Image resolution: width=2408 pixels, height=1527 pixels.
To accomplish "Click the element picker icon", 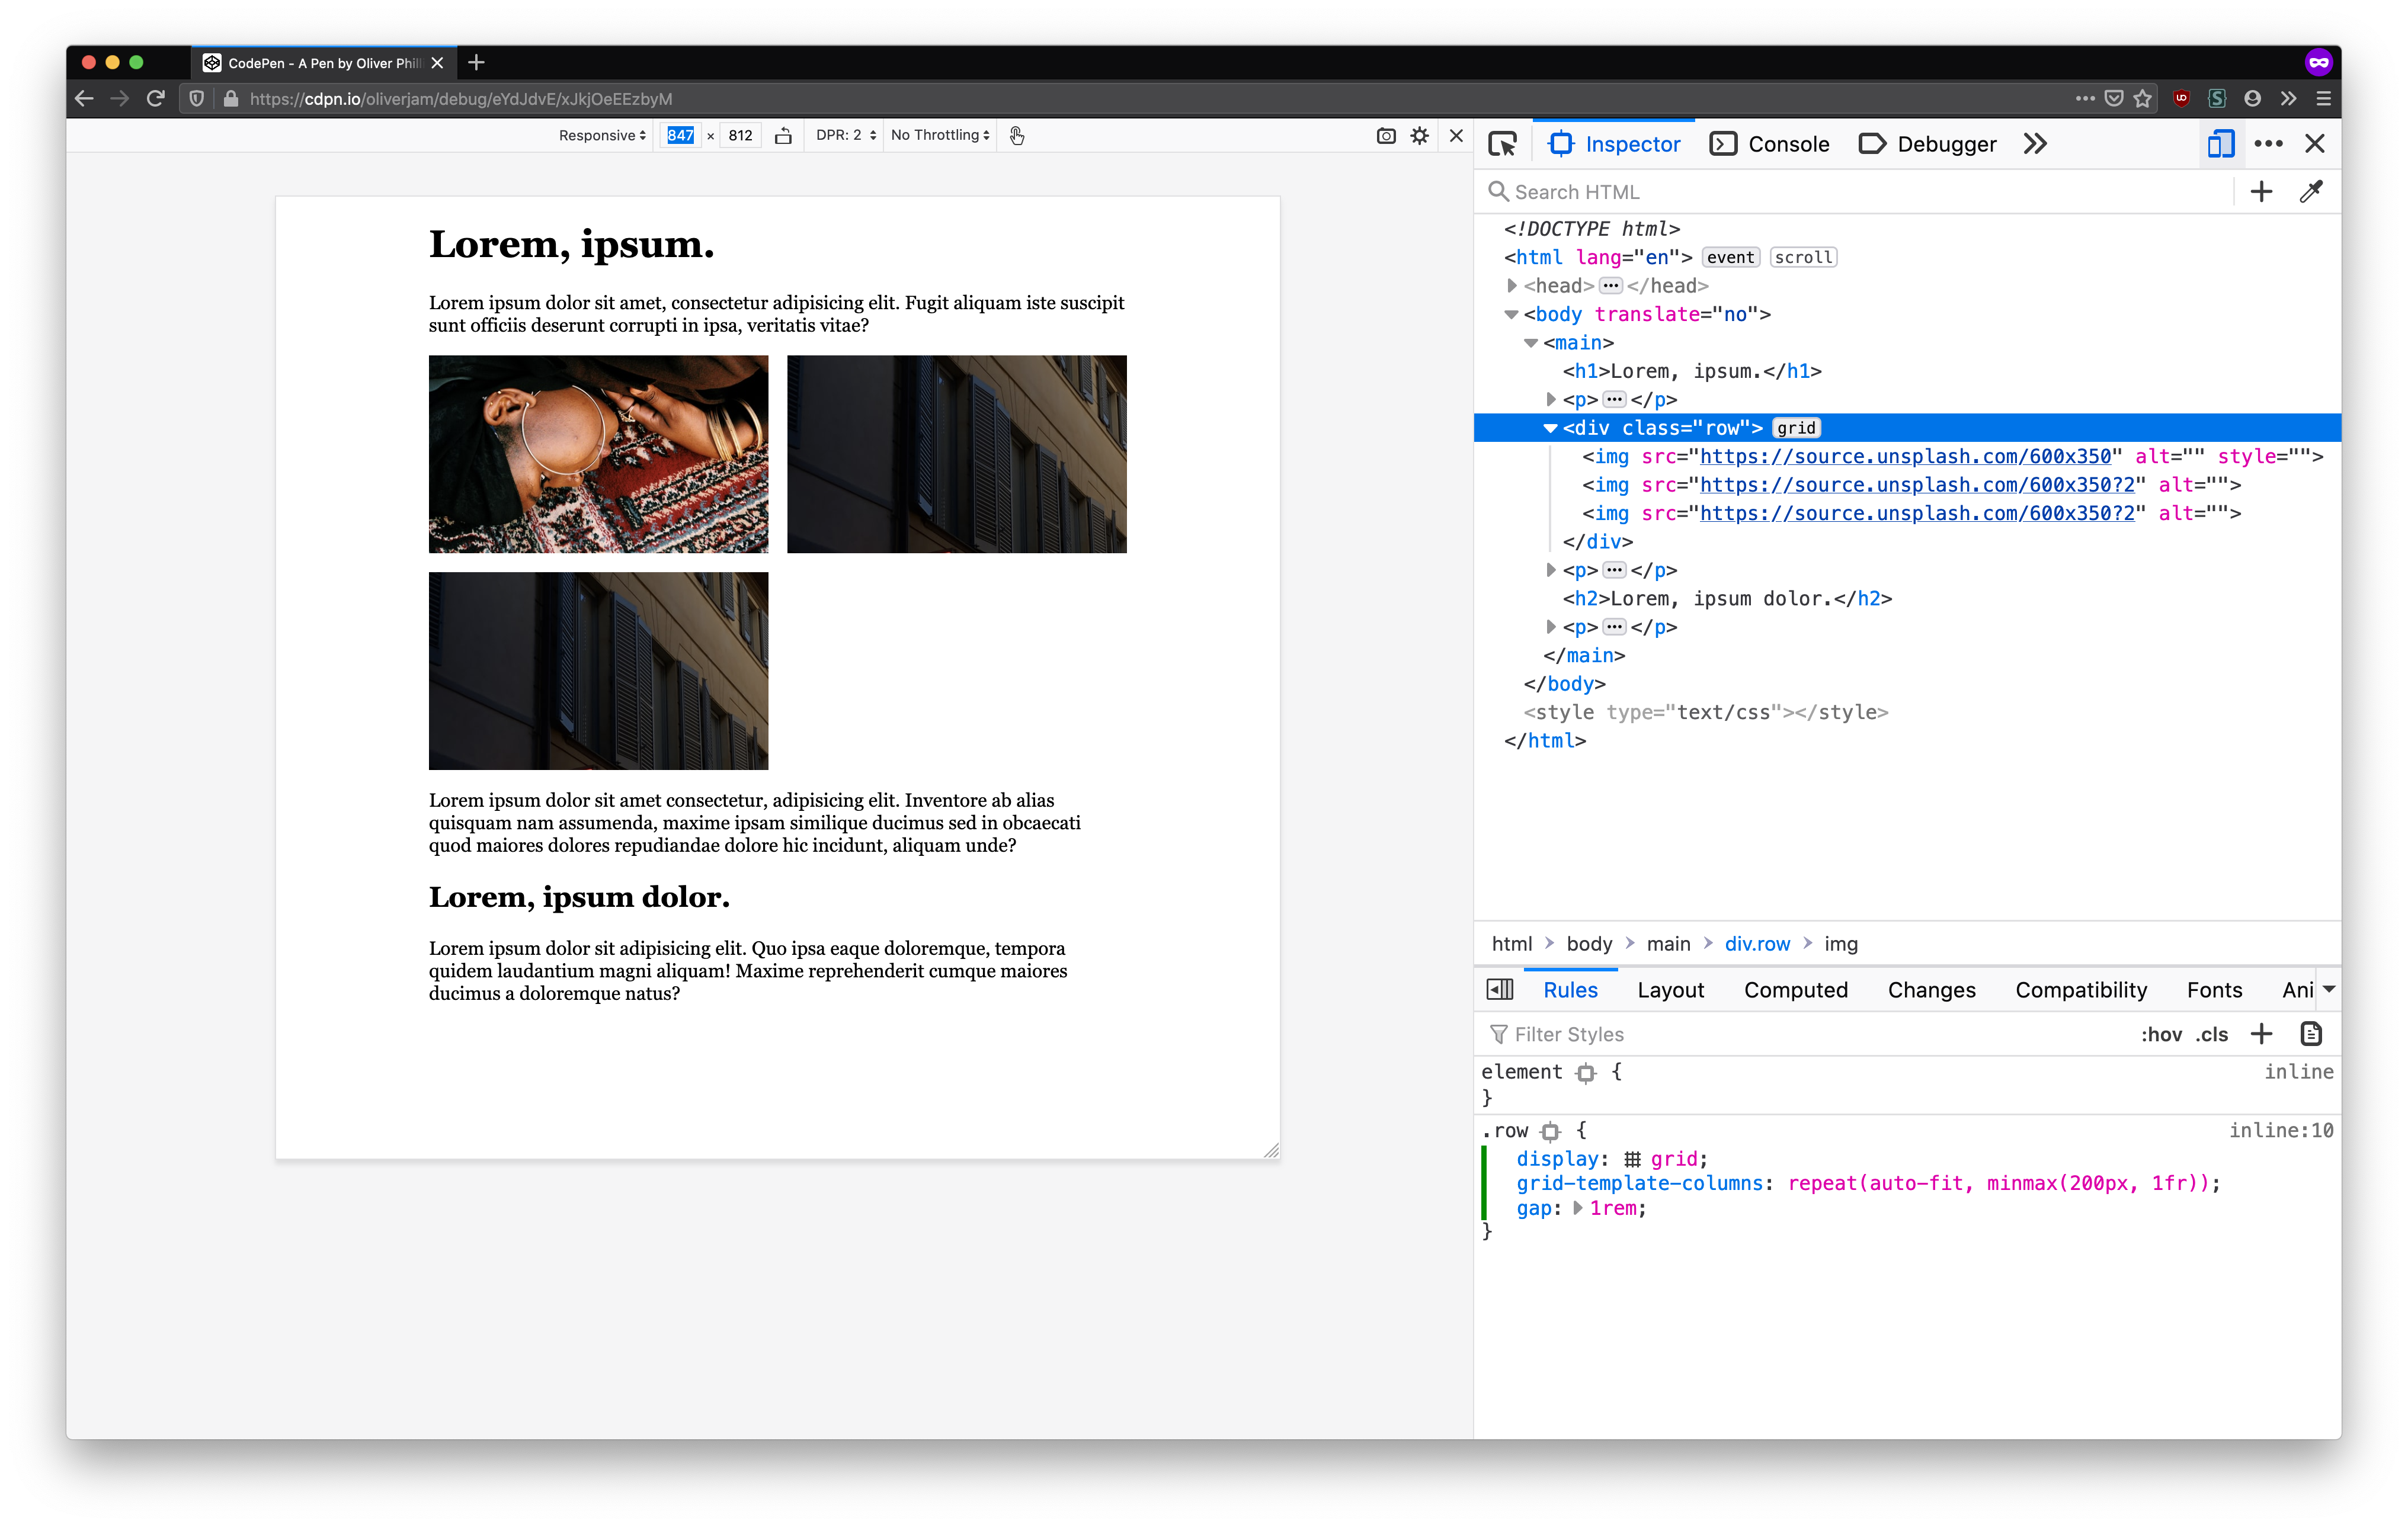I will click(x=1502, y=144).
